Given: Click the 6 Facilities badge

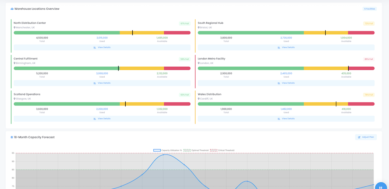Looking at the screenshot, I should (370, 9).
